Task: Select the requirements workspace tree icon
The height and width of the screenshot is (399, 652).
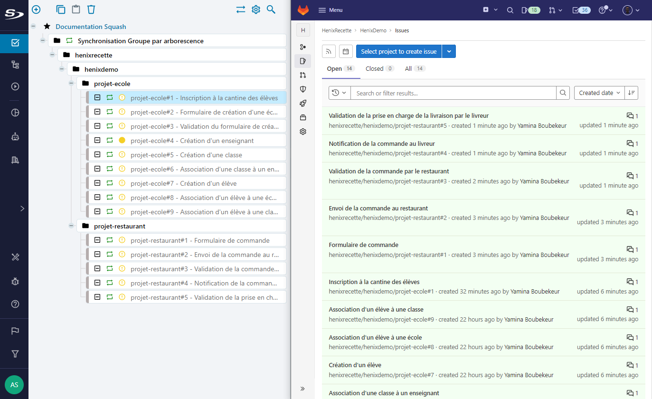Action: pyautogui.click(x=14, y=64)
